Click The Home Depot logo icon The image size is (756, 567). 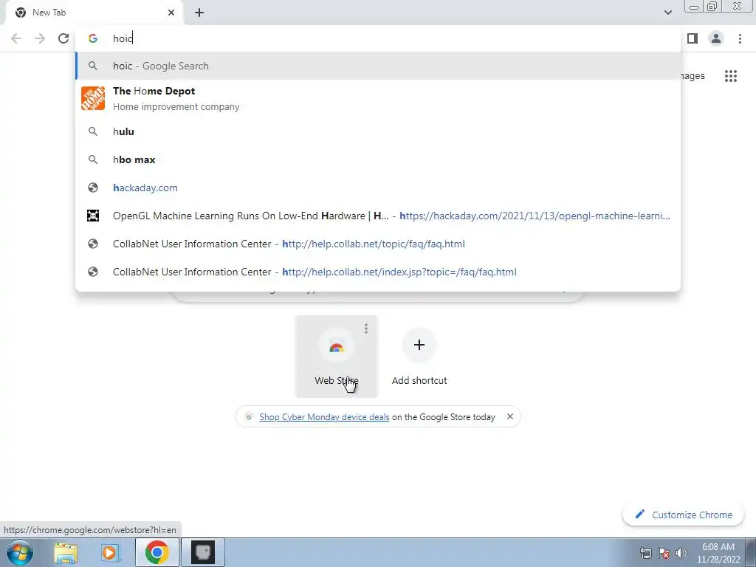[x=93, y=98]
